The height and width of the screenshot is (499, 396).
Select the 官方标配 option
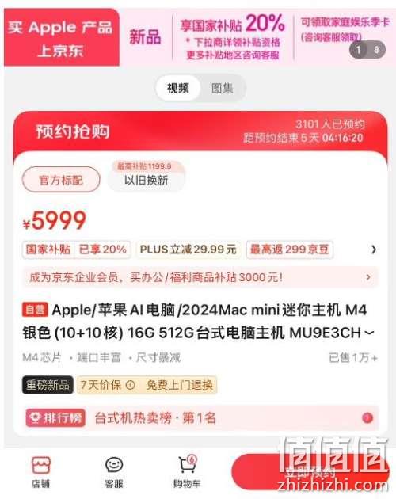(61, 180)
